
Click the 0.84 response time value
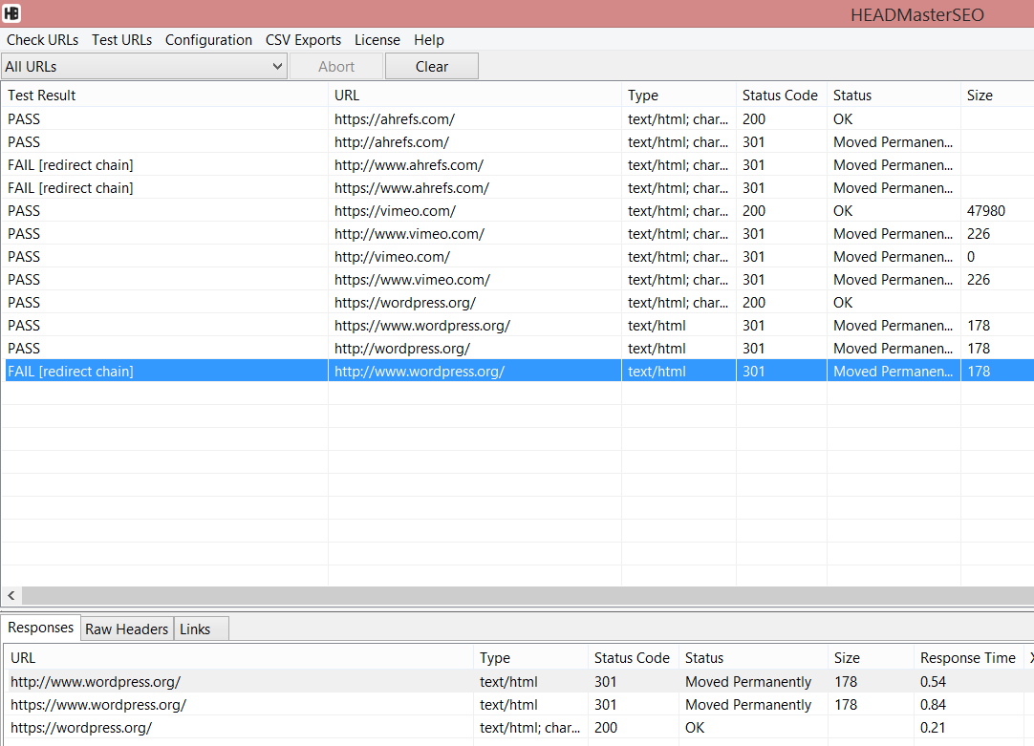933,705
